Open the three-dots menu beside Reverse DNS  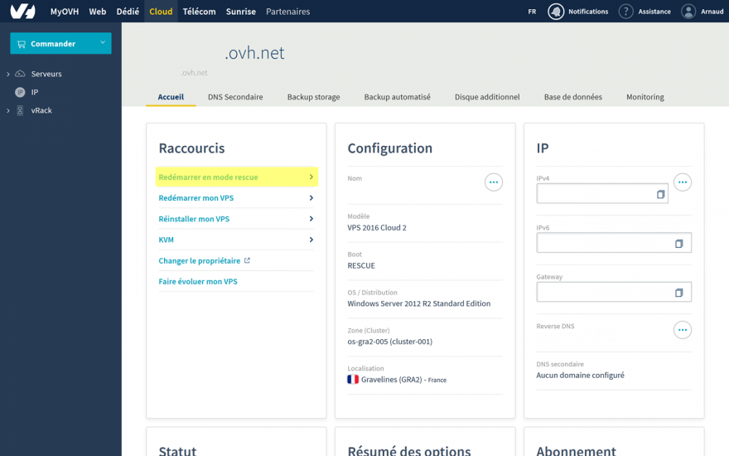(682, 330)
